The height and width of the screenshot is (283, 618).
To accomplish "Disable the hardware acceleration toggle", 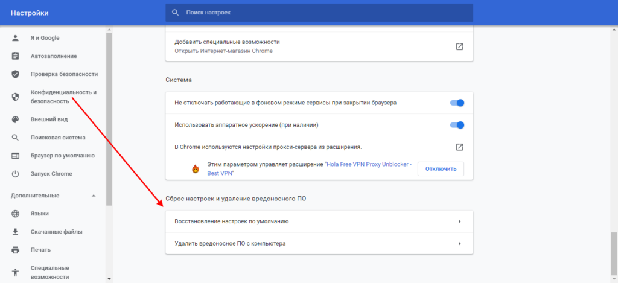I will [x=457, y=125].
